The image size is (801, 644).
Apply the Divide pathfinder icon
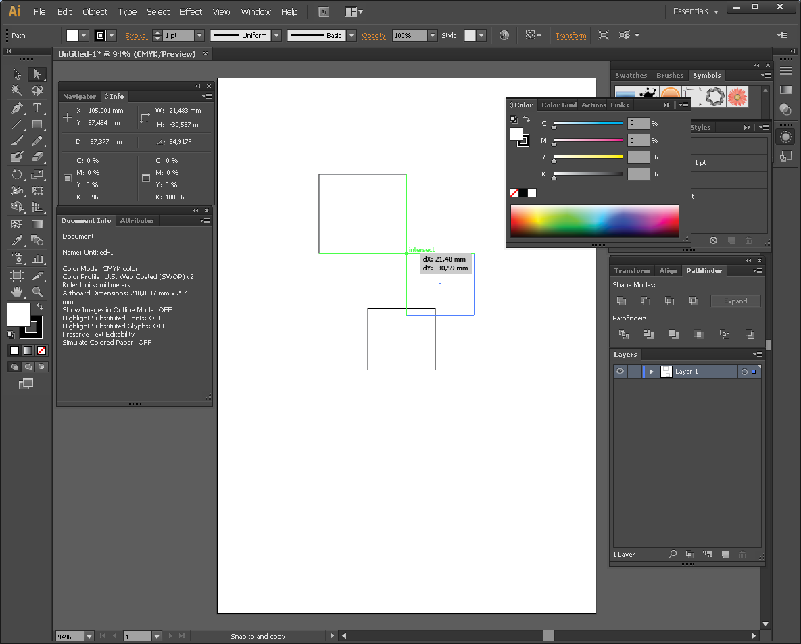(x=624, y=334)
